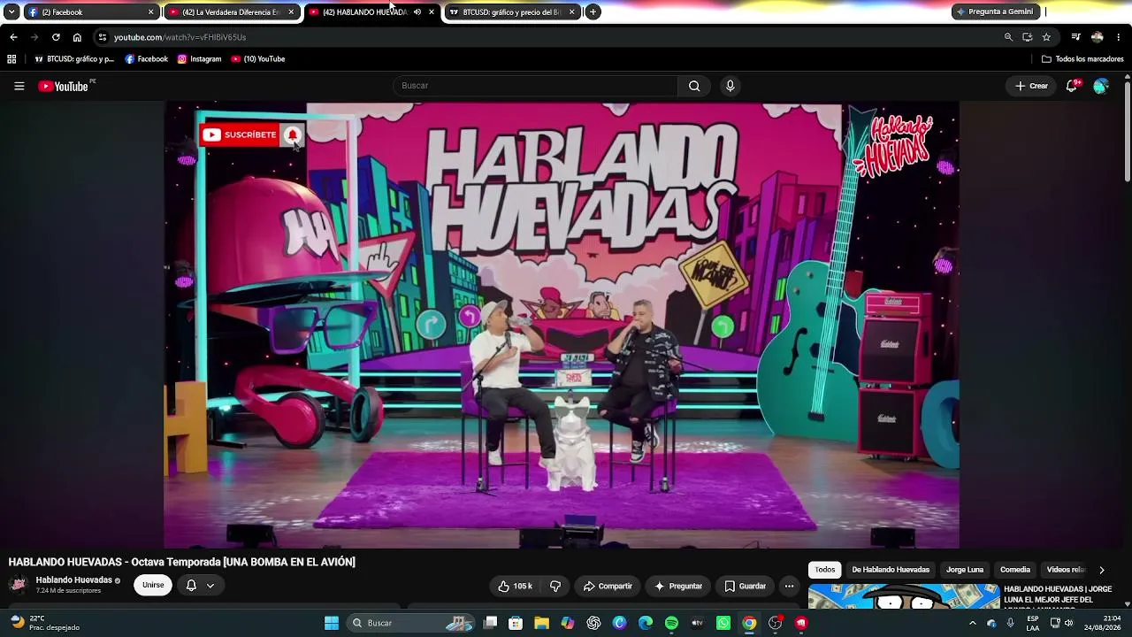Open Microsoft Store from the taskbar
The image size is (1132, 637).
pos(516,623)
